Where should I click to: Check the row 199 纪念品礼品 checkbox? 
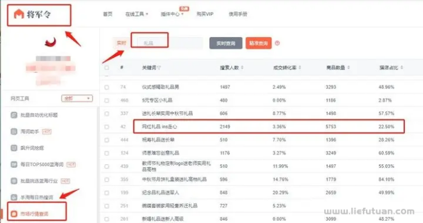[107, 193]
